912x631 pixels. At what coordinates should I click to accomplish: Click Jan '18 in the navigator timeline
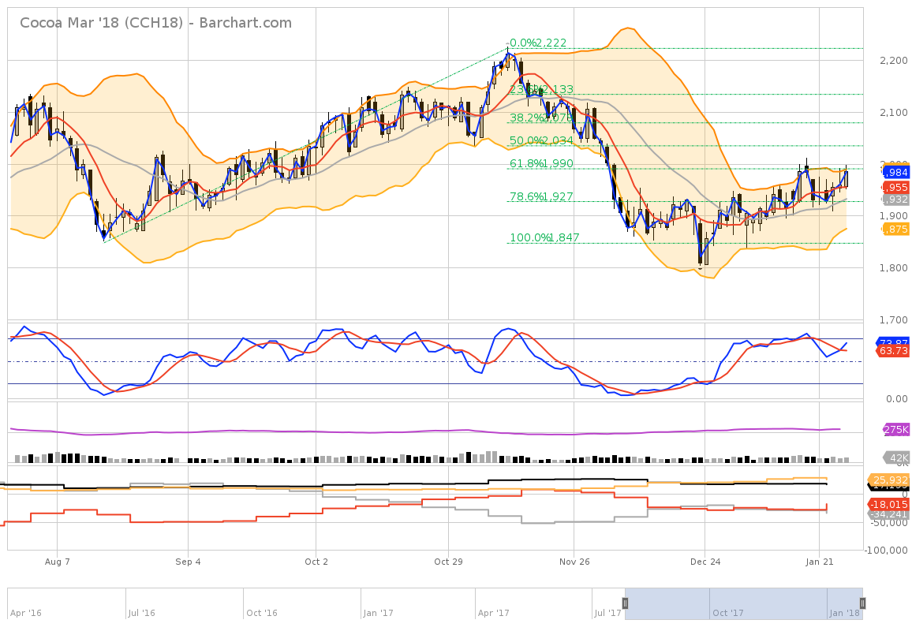844,613
